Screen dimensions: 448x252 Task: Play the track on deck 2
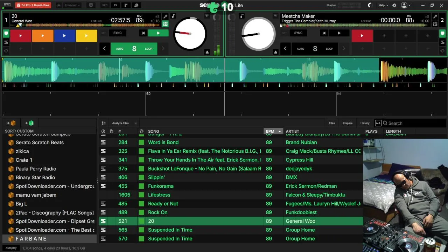339,33
